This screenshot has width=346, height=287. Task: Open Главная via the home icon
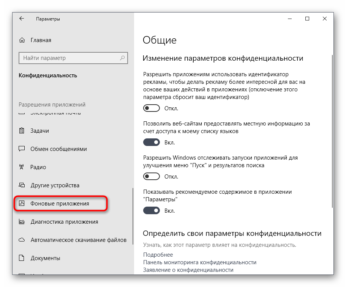[x=22, y=40]
